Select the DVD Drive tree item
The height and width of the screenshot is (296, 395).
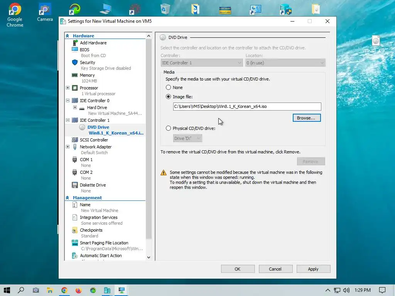click(x=105, y=130)
